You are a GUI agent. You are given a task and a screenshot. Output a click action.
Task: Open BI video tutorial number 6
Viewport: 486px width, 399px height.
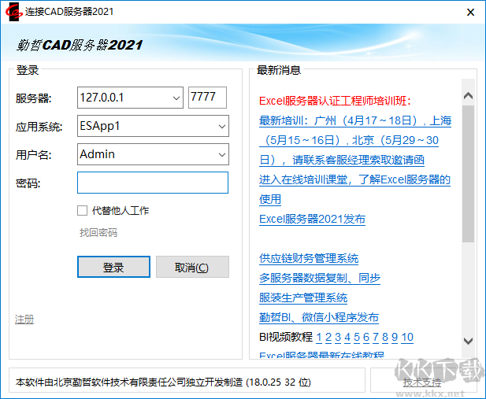366,337
